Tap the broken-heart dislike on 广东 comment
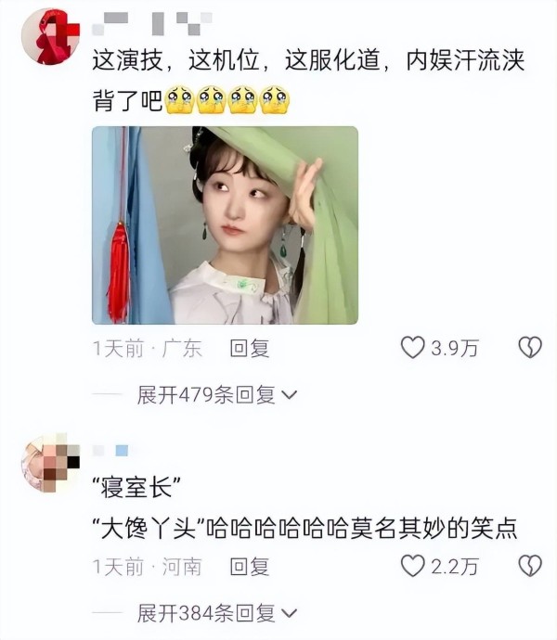This screenshot has height=640, width=557. pos(530,348)
